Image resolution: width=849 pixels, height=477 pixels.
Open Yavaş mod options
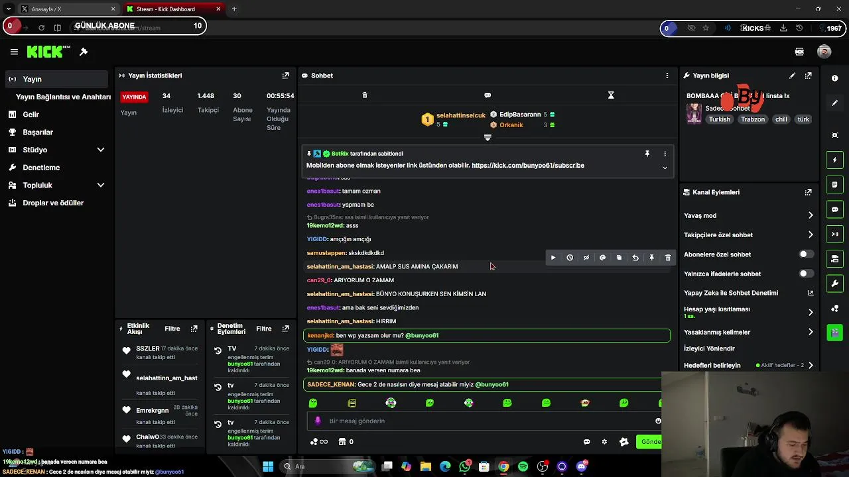coord(748,215)
